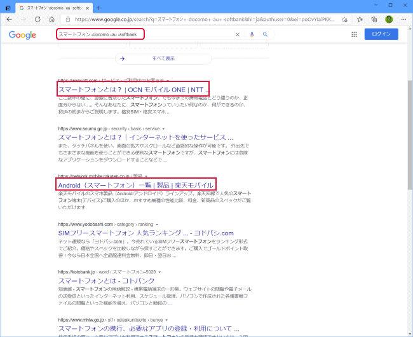The height and width of the screenshot is (337, 413).
Task: Expand dropdown arrow beside yodobashi.com URL
Action: click(x=157, y=224)
